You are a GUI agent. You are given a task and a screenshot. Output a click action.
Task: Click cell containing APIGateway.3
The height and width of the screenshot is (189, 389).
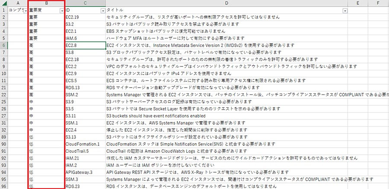pyautogui.click(x=85, y=172)
